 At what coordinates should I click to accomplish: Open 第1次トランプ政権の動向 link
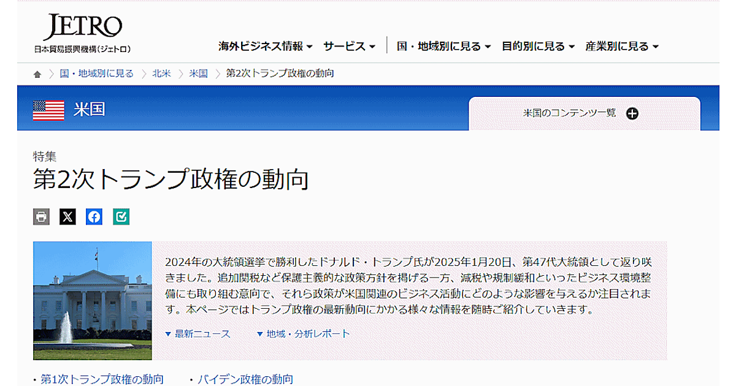[102, 379]
